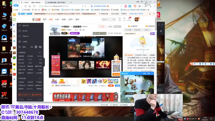Viewport: 215px width, 121px height.
Task: Open 我的关注 heart item in sidebar
Action: pos(24,26)
